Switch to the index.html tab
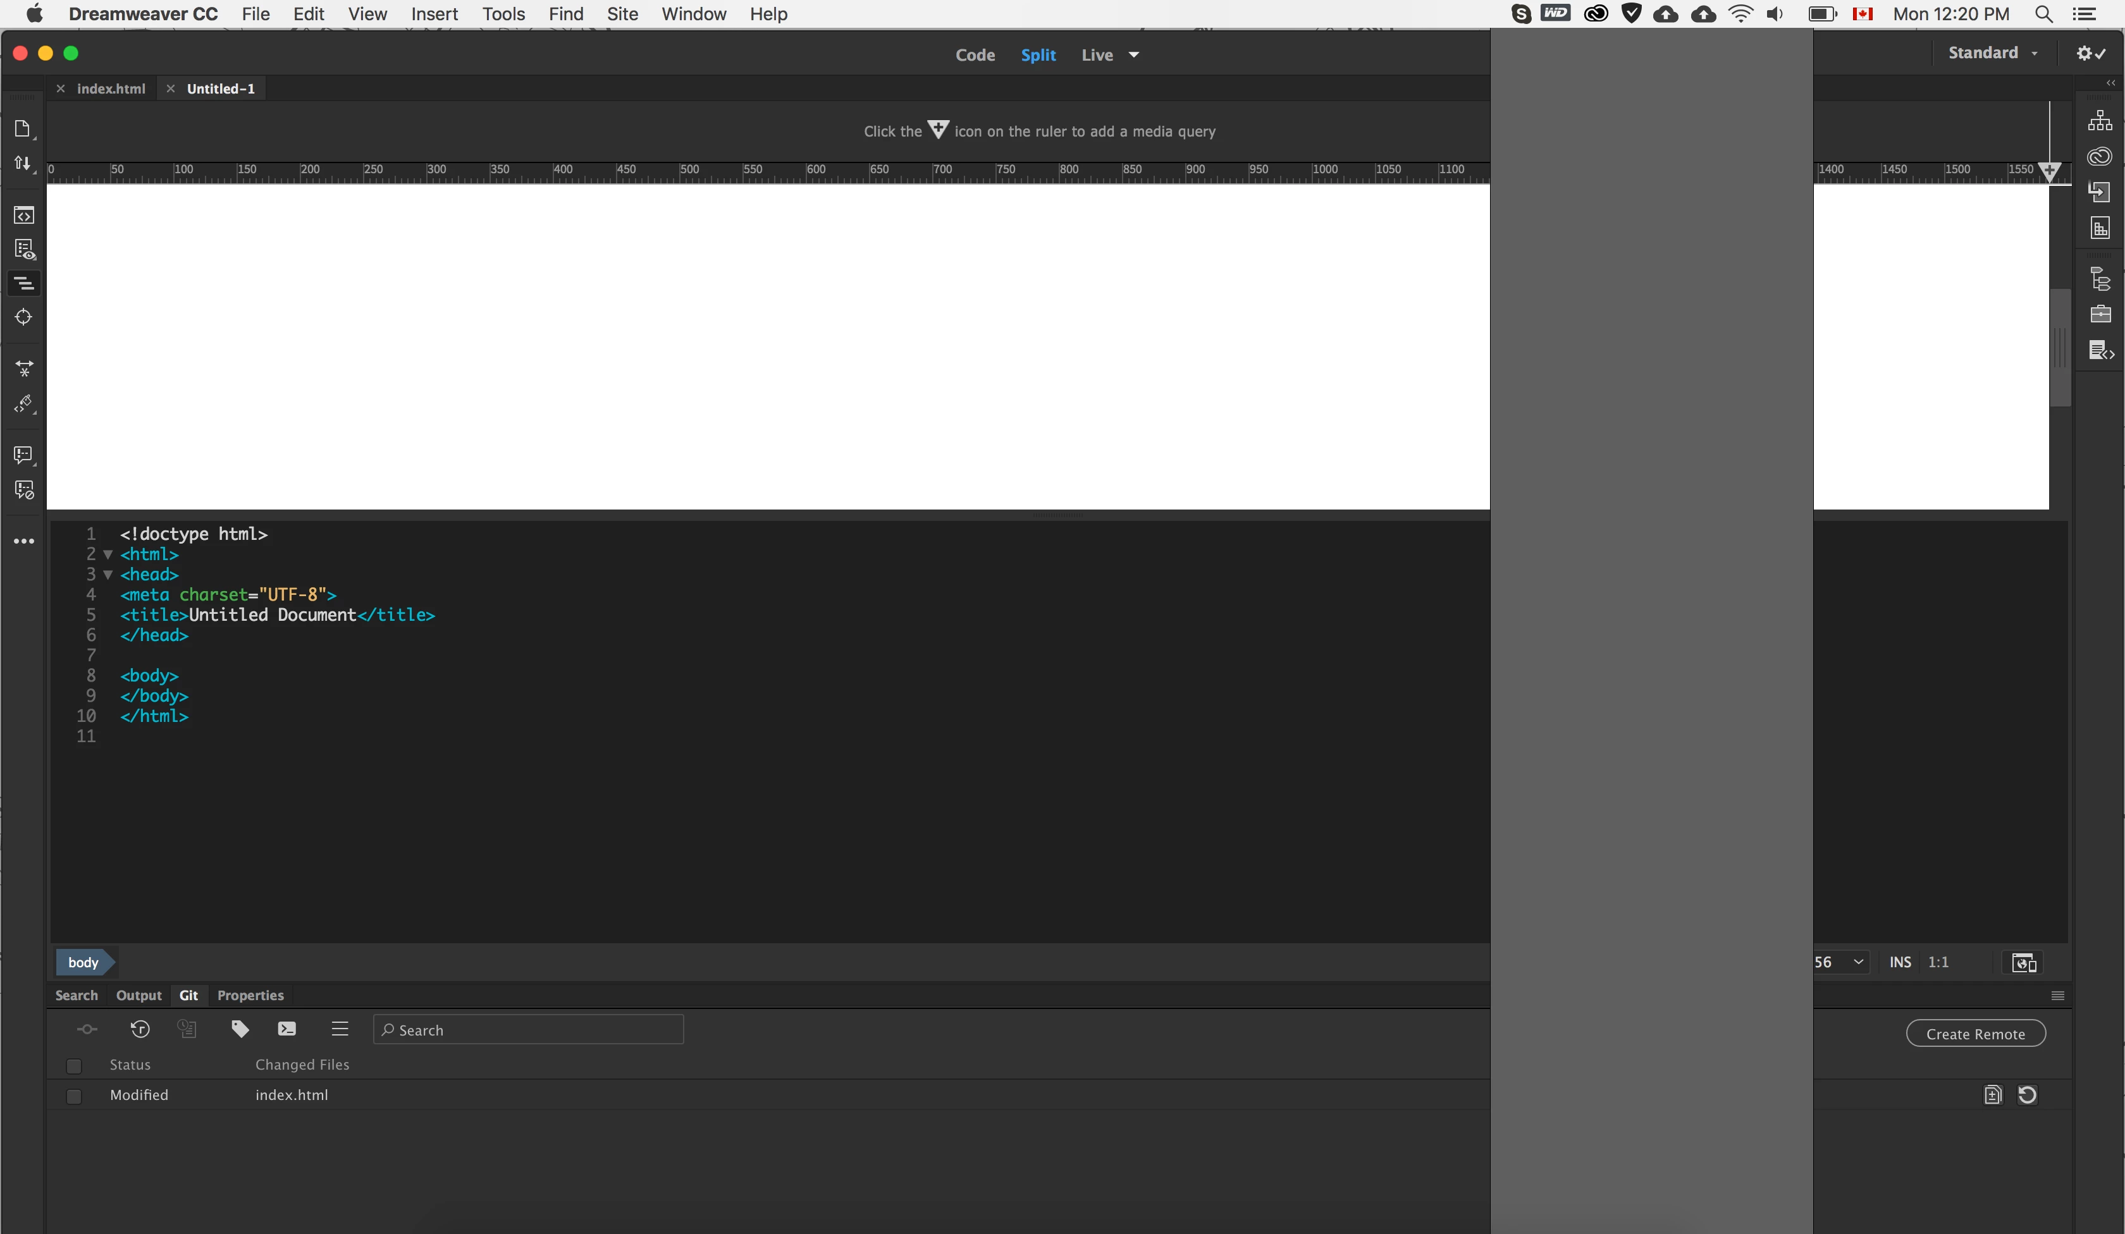2125x1234 pixels. click(x=111, y=89)
